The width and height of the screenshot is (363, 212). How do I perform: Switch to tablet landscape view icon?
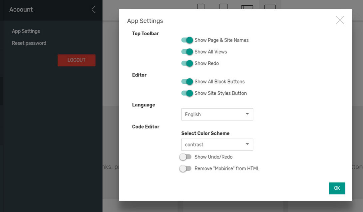point(247,7)
